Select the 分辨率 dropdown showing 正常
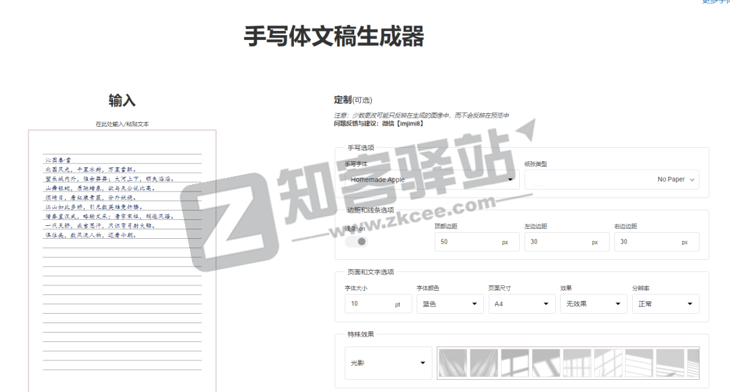Image resolution: width=730 pixels, height=392 pixels. click(665, 304)
